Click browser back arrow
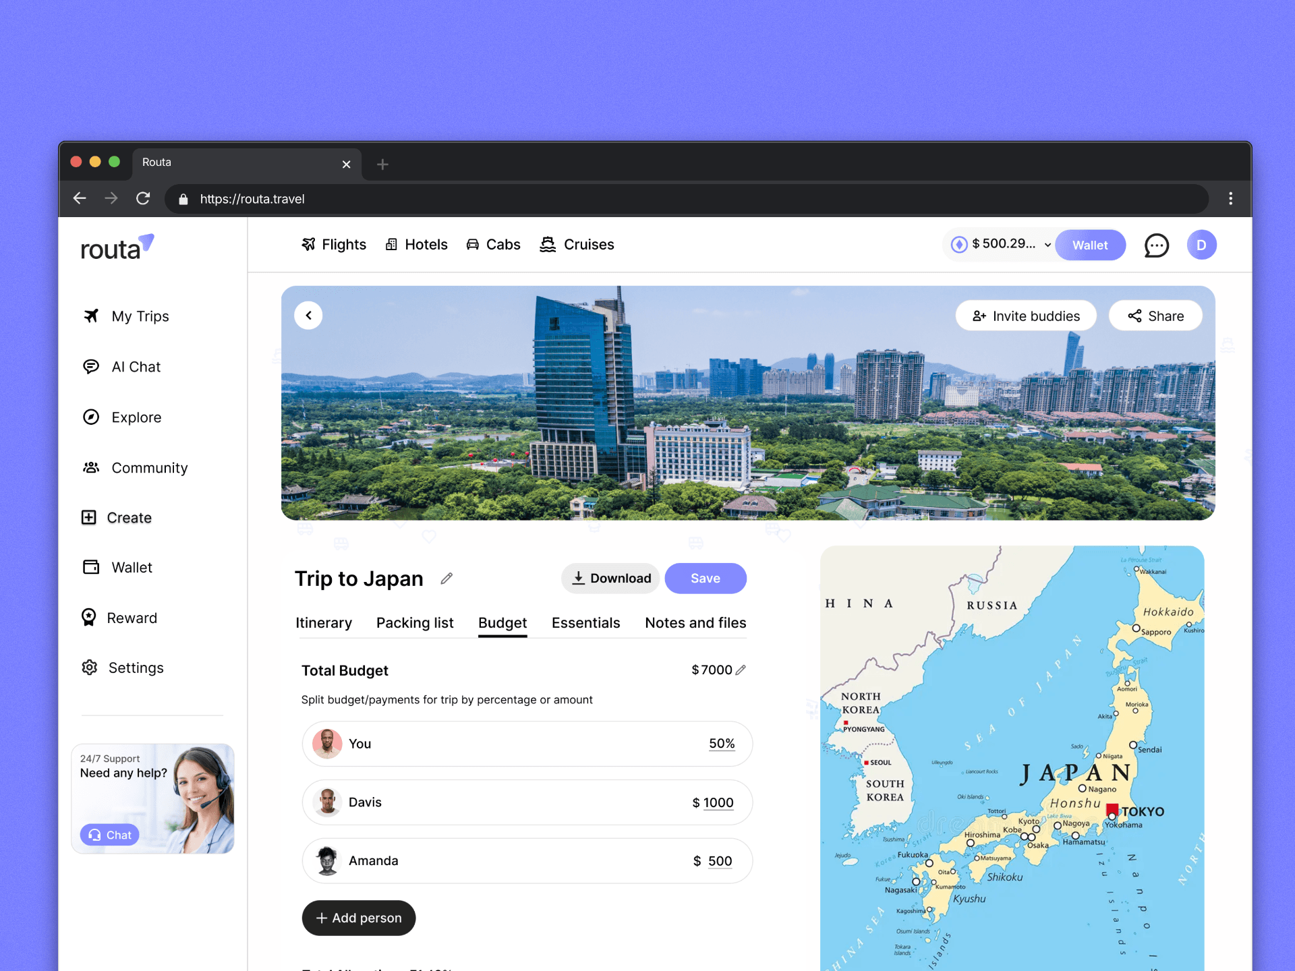The image size is (1295, 971). click(80, 198)
